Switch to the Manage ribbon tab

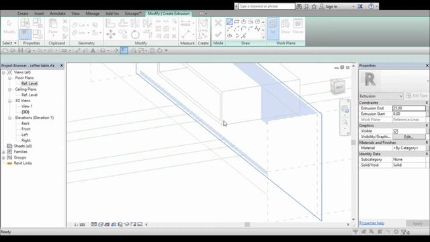tap(93, 13)
